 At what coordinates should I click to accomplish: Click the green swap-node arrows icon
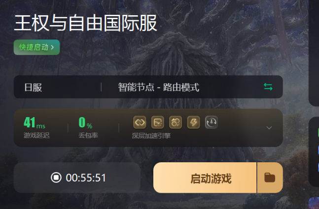(268, 87)
